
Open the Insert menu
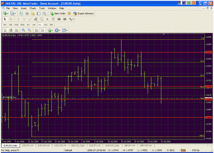[24, 8]
